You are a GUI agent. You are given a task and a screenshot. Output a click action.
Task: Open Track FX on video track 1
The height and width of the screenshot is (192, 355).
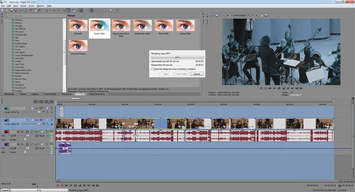tap(36, 108)
